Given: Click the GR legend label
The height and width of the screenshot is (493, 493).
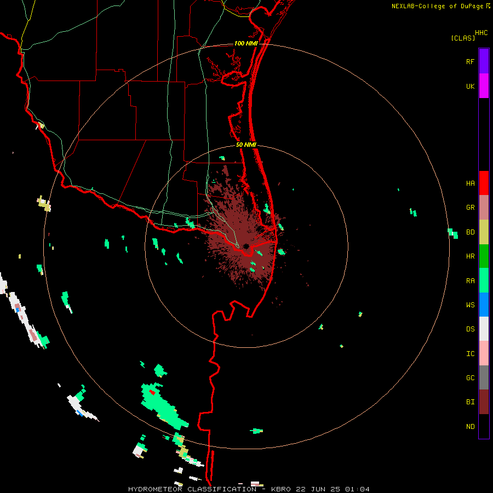Looking at the screenshot, I should pyautogui.click(x=470, y=208).
